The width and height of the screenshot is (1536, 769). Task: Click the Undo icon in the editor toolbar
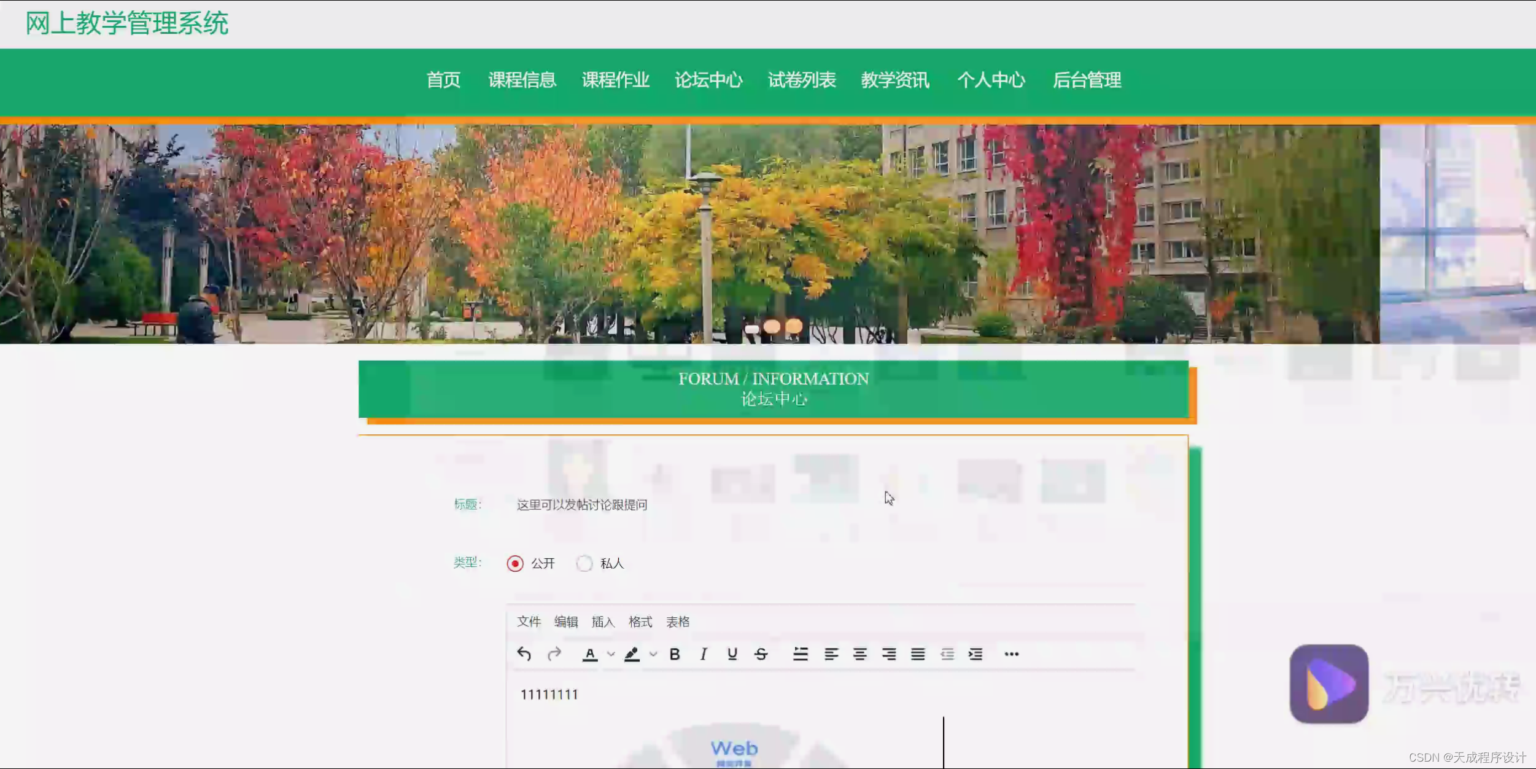click(x=525, y=654)
